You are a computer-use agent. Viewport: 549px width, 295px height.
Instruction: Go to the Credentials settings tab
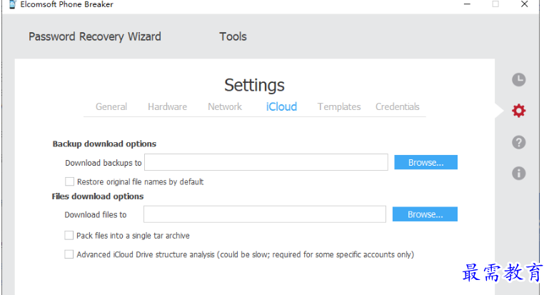(398, 106)
